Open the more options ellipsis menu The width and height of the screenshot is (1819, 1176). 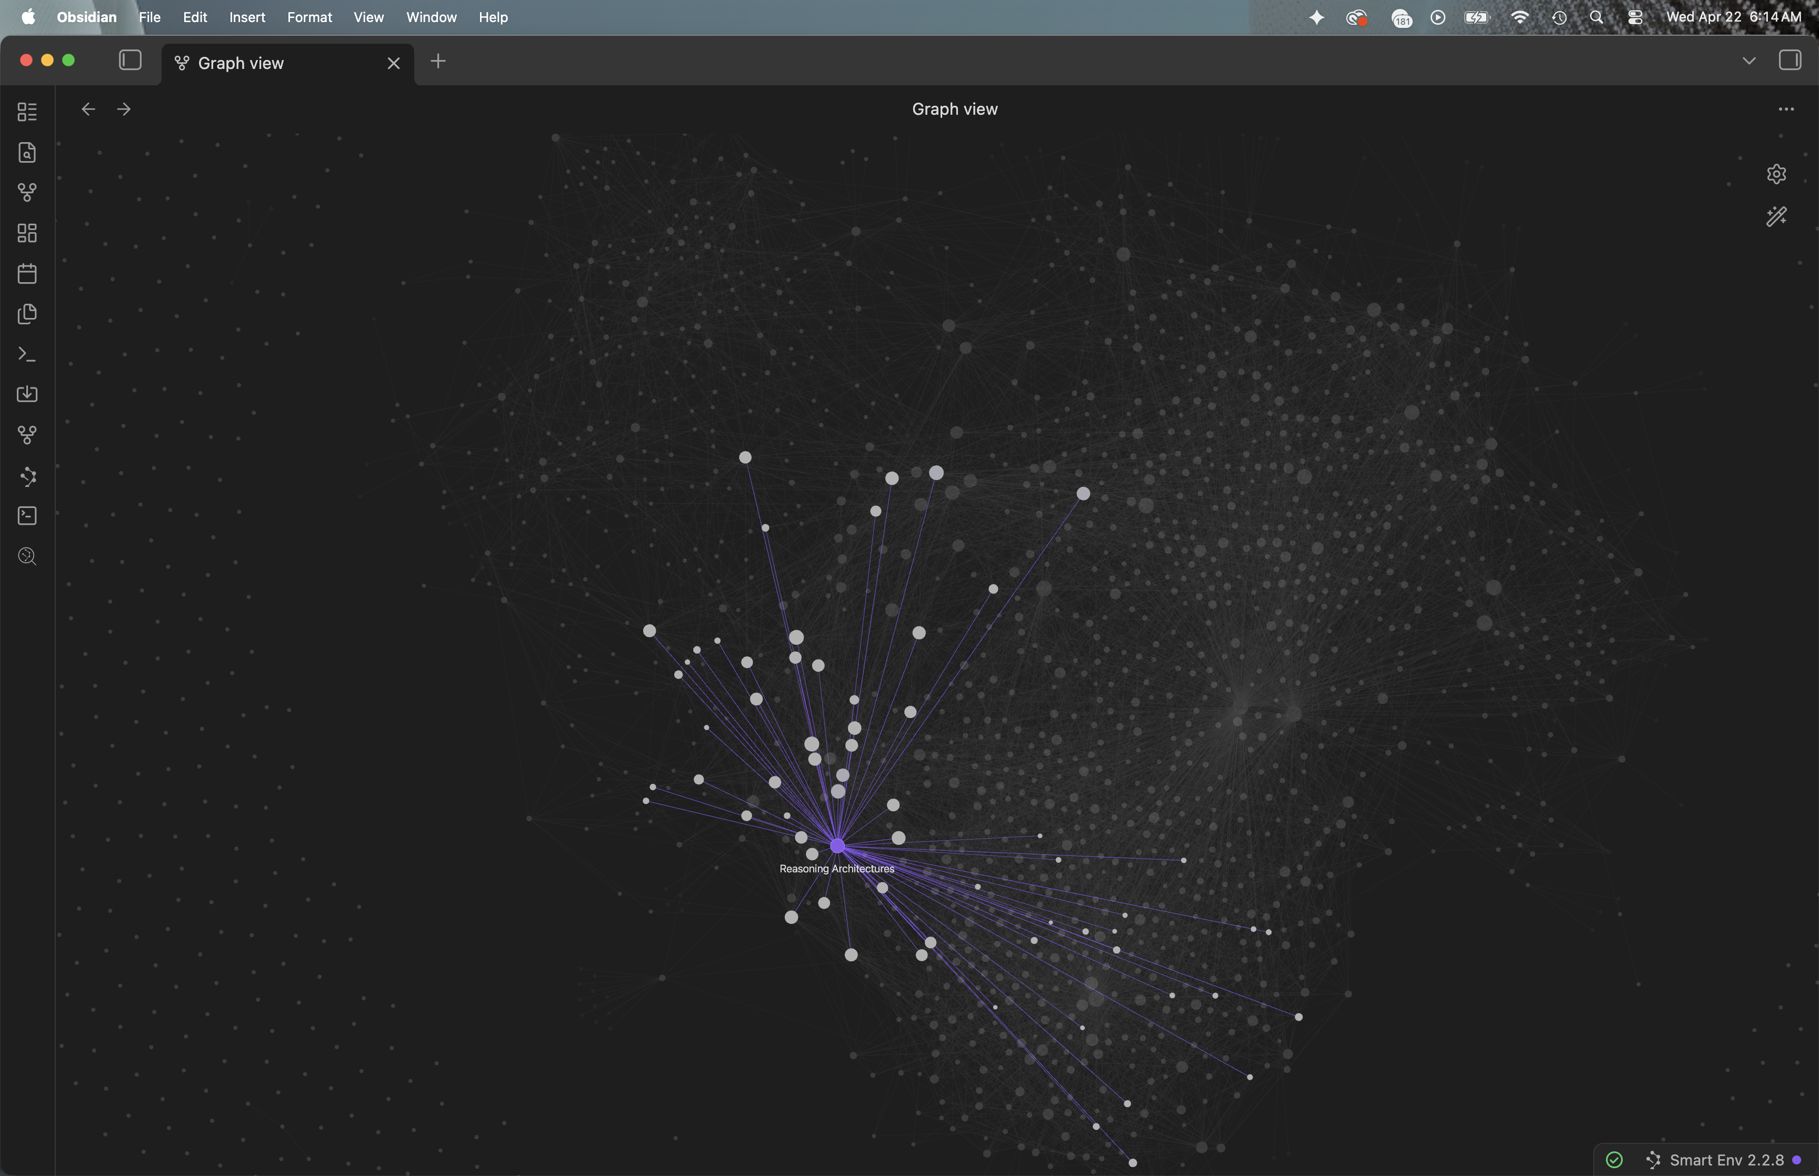coord(1785,109)
